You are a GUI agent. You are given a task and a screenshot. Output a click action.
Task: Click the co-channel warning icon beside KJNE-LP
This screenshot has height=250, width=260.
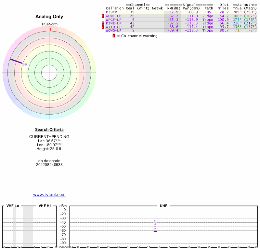pyautogui.click(x=103, y=23)
